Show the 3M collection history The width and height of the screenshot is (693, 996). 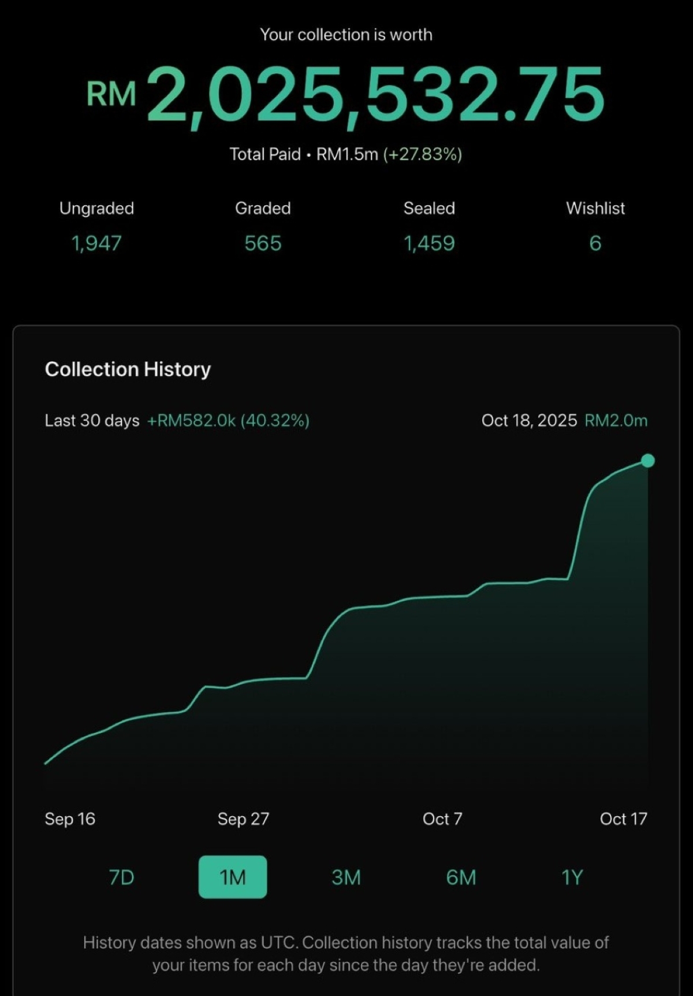pyautogui.click(x=346, y=877)
